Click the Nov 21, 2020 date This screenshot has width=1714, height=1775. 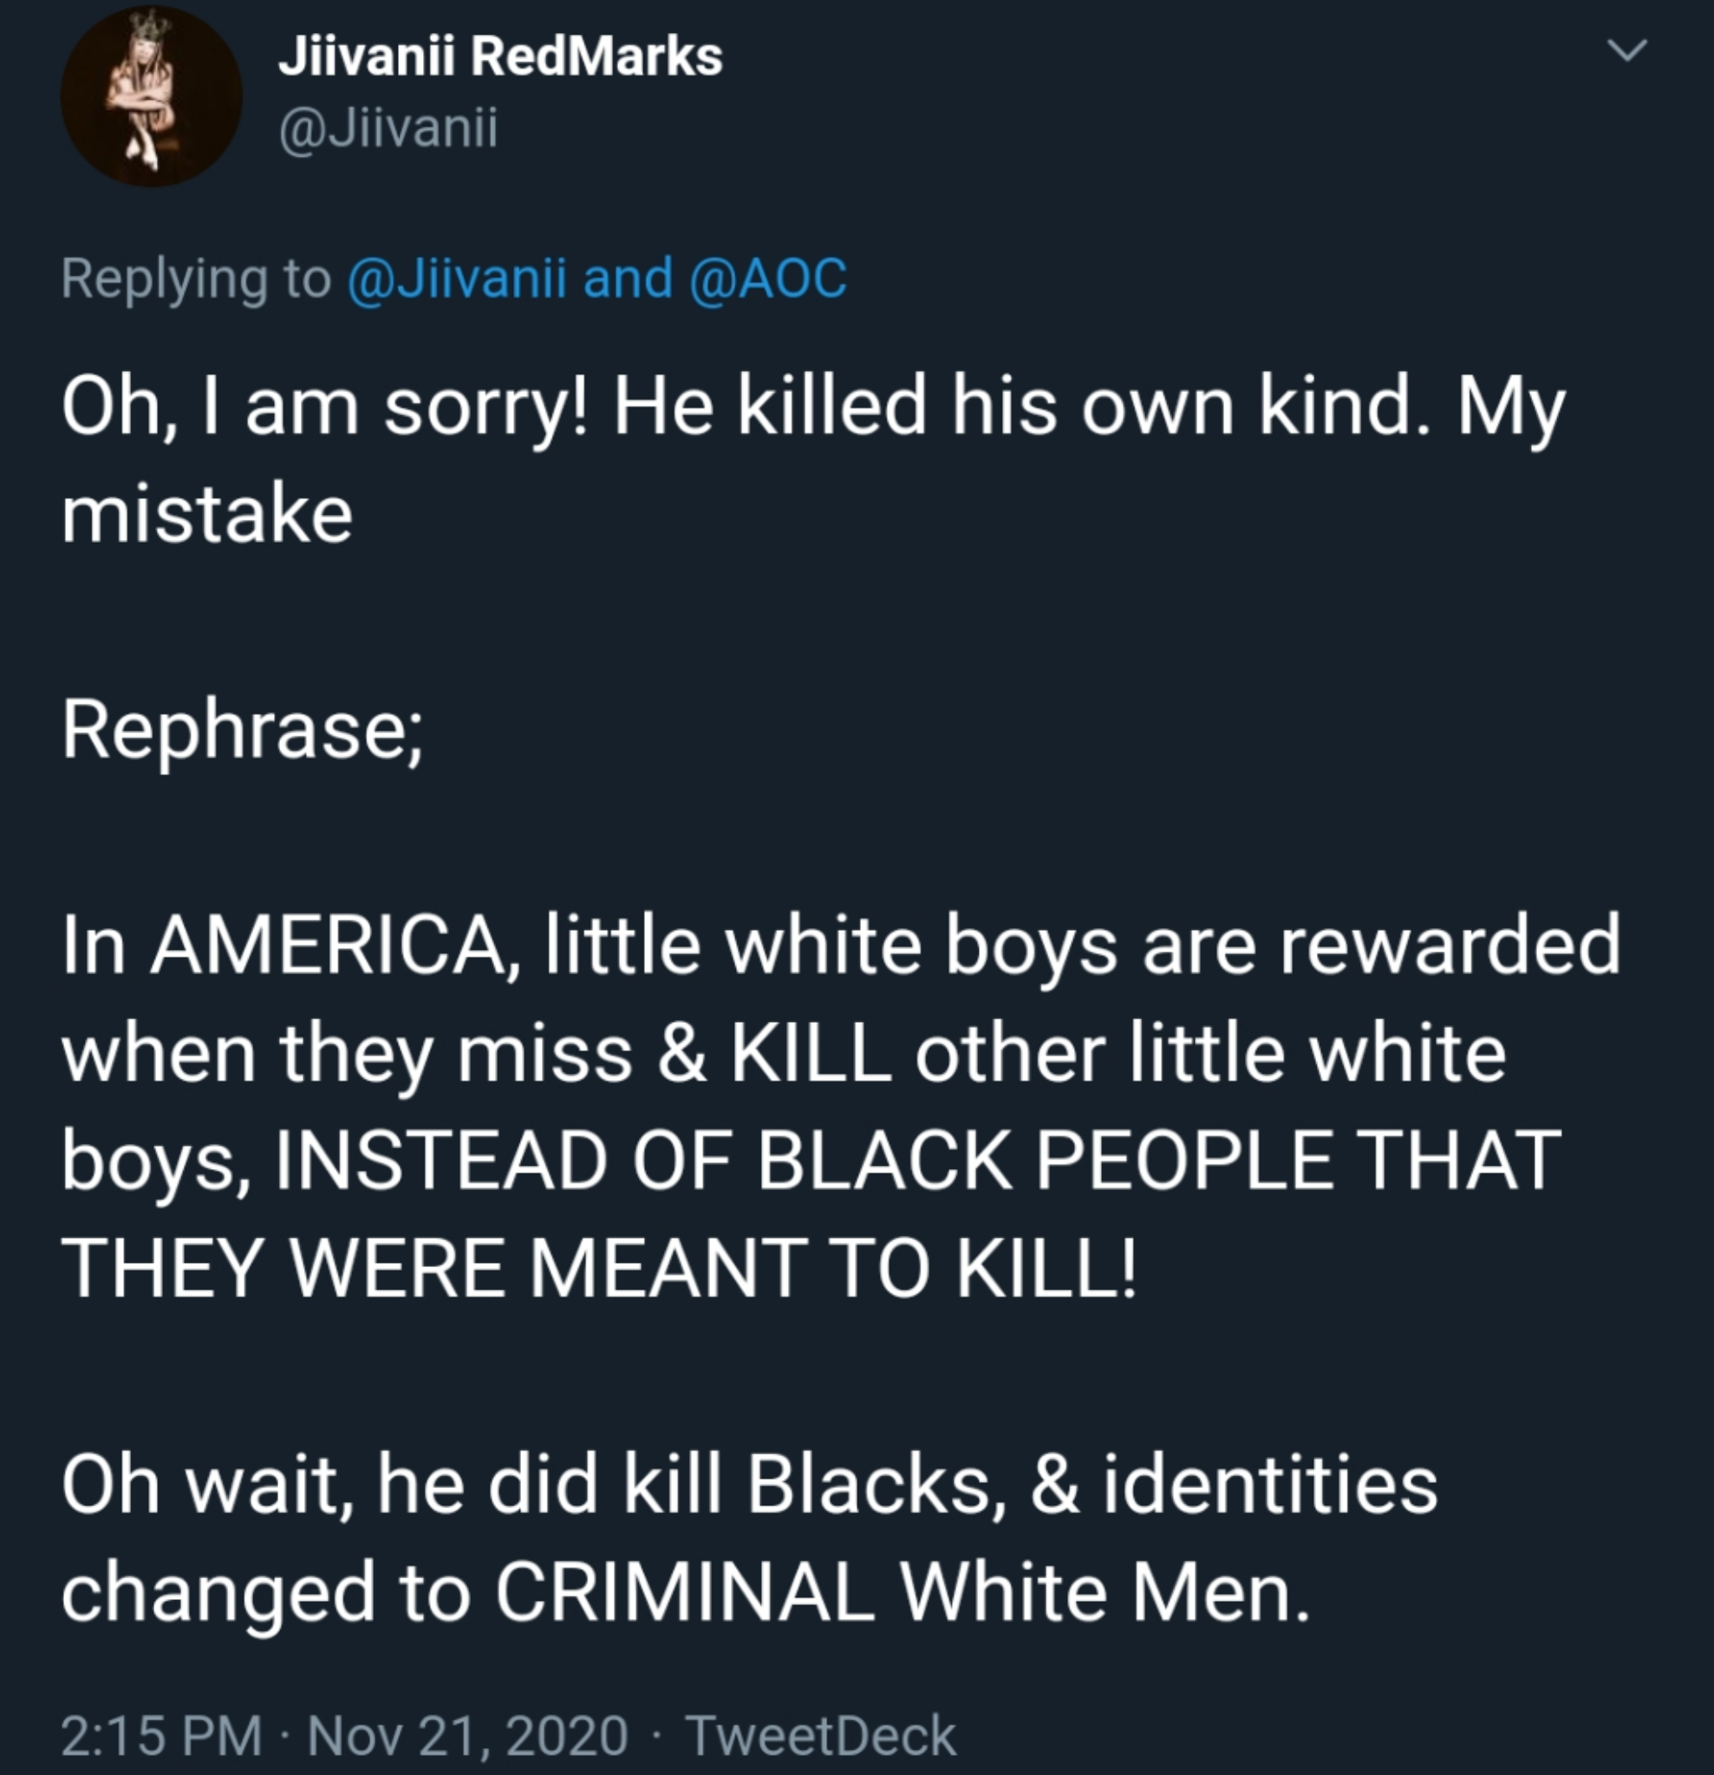click(467, 1735)
